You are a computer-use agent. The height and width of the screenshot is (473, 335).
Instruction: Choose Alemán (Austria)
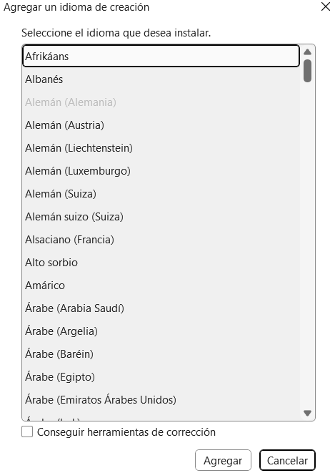161,125
